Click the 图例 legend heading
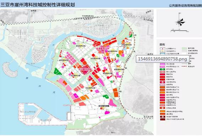The height and width of the screenshot is (136, 202). [x=162, y=44]
